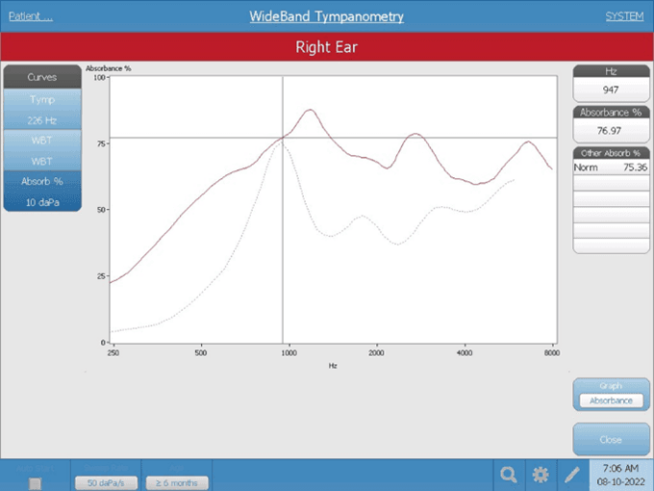
Task: Click the WideBand Tympanometry title link
Action: point(326,16)
